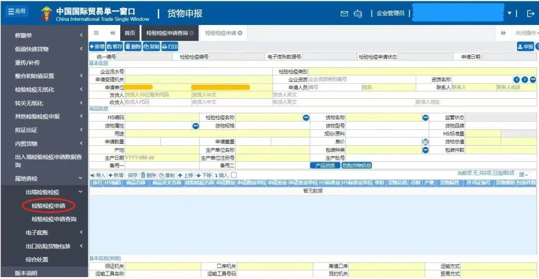Click the HS编码 input field
This screenshot has width=539, height=279.
pyautogui.click(x=162, y=117)
